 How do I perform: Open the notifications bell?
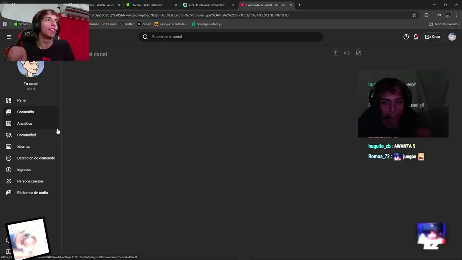pyautogui.click(x=416, y=37)
